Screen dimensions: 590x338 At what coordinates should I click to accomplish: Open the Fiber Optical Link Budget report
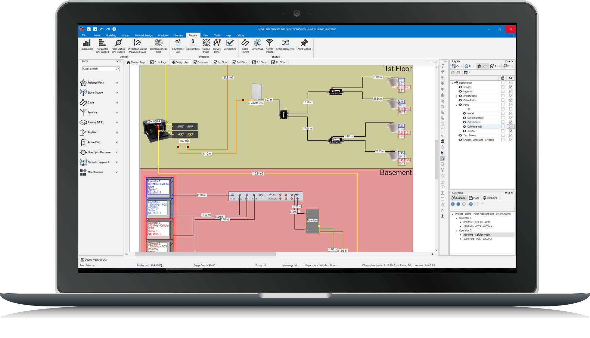tap(118, 46)
